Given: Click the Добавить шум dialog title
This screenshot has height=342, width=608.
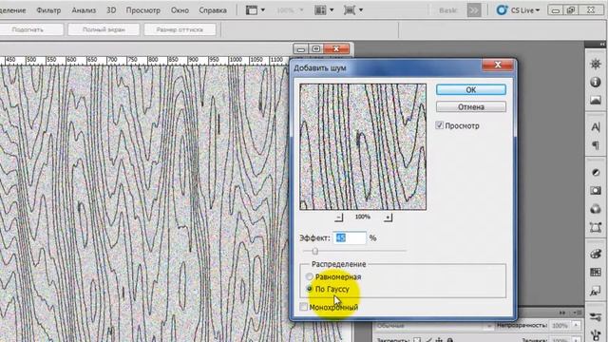Looking at the screenshot, I should pos(320,68).
